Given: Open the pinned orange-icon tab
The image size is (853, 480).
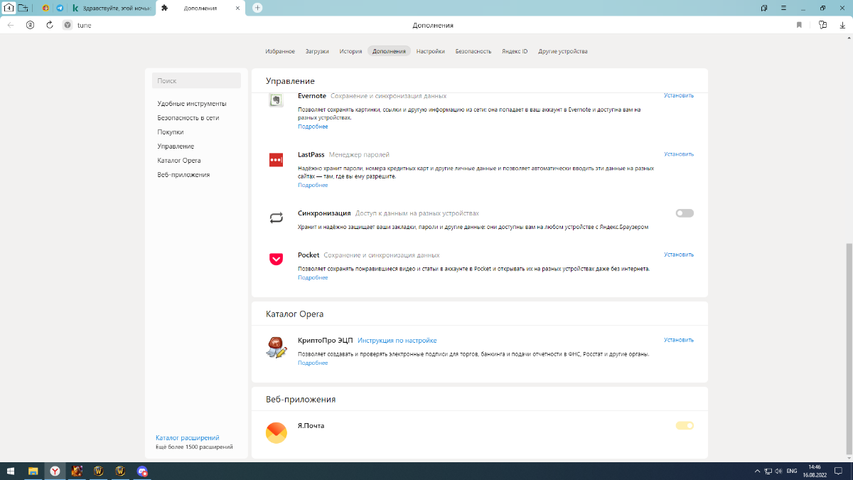Looking at the screenshot, I should [46, 8].
